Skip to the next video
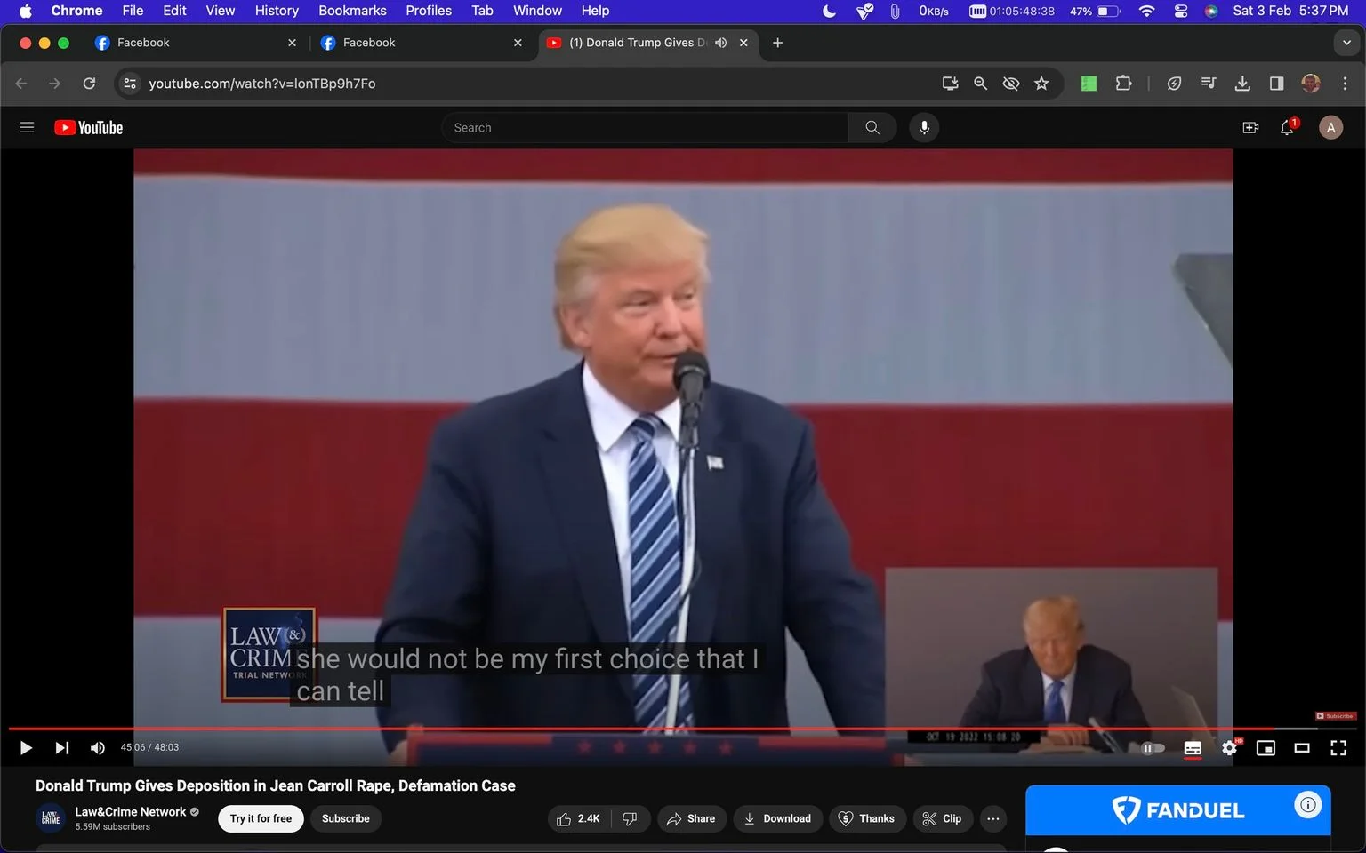1366x853 pixels. coord(61,748)
